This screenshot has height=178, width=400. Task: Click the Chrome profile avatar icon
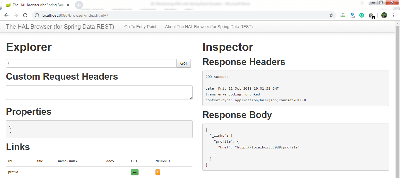point(384,15)
